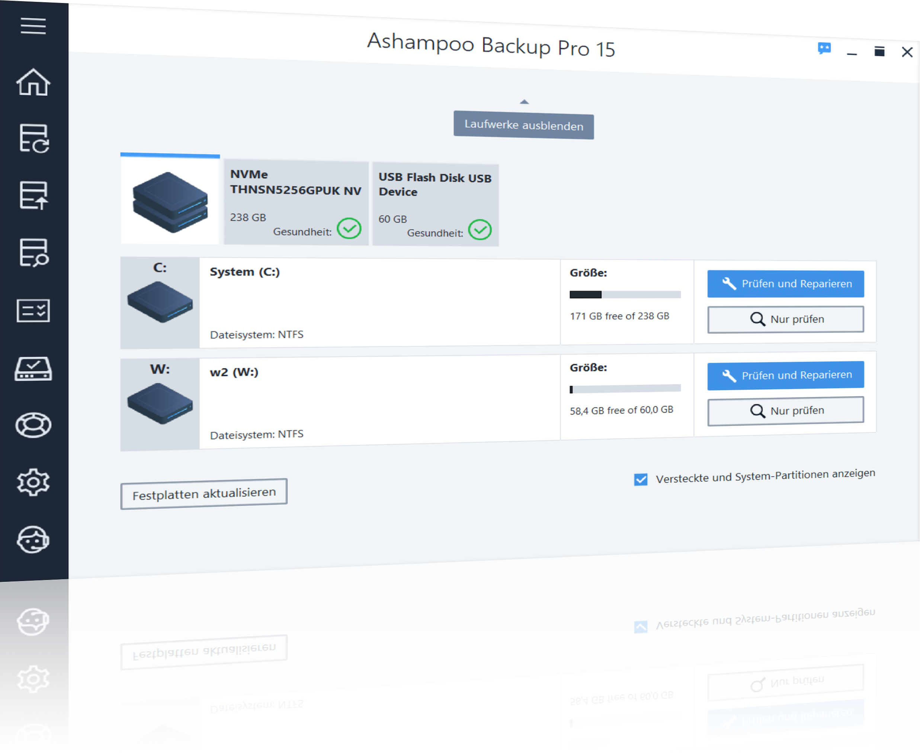920x756 pixels.
Task: Click the 'Laufwerke ausblenden' button
Action: point(523,125)
